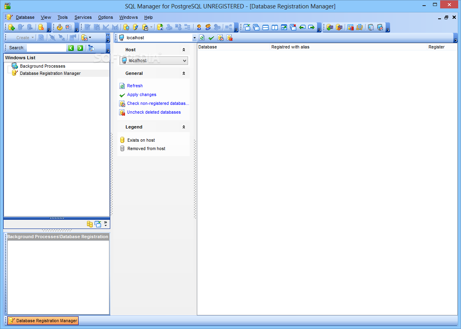Viewport: 461px width, 329px height.
Task: Open the Tools menu
Action: [x=63, y=17]
